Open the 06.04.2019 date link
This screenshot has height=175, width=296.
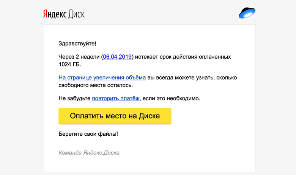pos(117,57)
